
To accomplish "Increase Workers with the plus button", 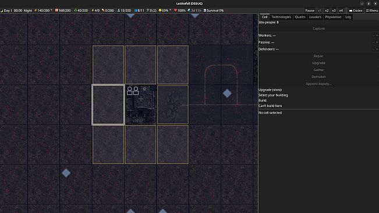I will [x=377, y=35].
